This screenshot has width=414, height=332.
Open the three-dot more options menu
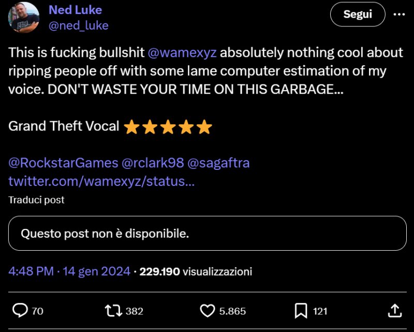pyautogui.click(x=399, y=15)
